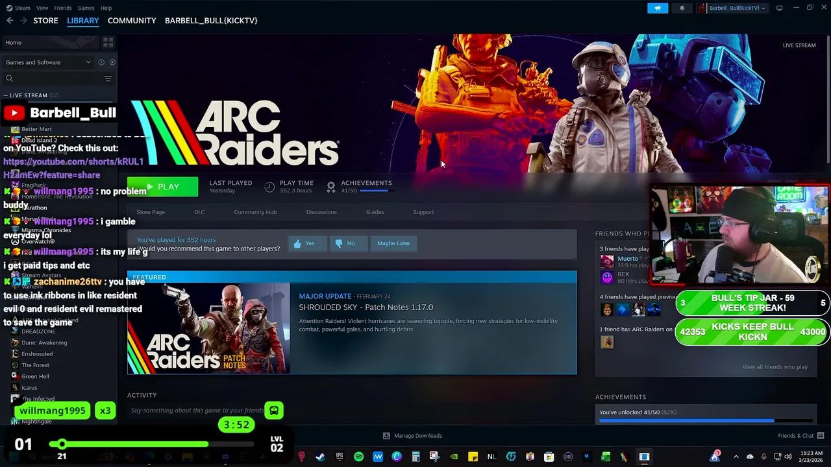Select Green Hell in library list
This screenshot has height=467, width=831.
[x=35, y=376]
